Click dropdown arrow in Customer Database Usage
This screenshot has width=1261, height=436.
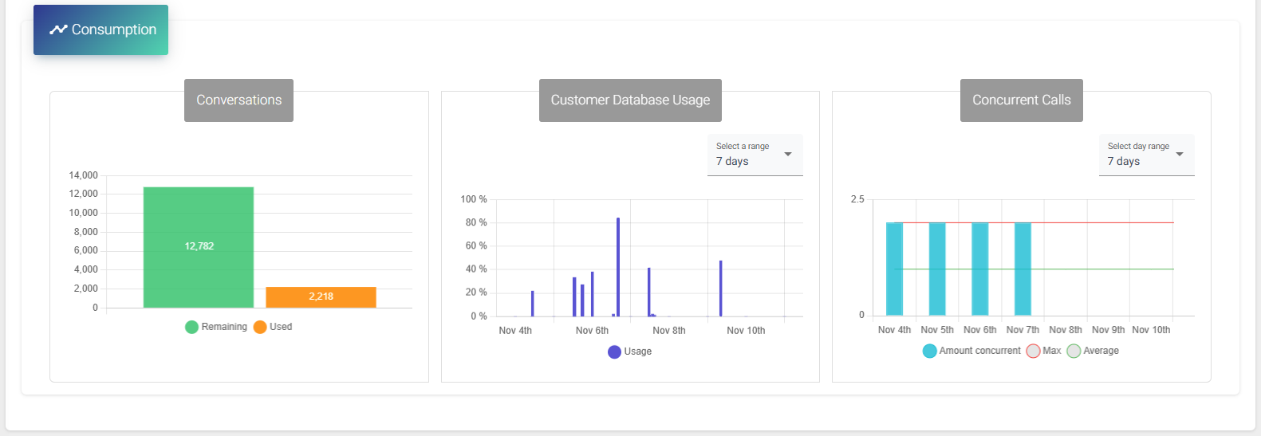click(x=788, y=154)
